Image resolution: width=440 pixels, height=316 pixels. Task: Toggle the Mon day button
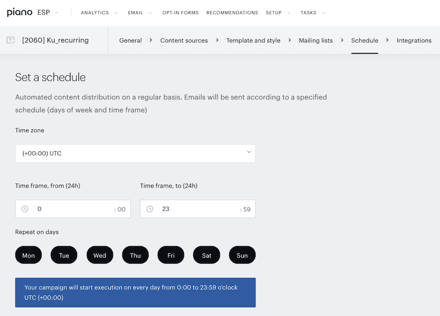tap(28, 255)
